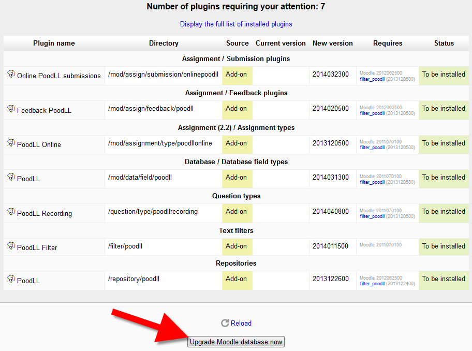Click the Reload link text

tap(241, 323)
